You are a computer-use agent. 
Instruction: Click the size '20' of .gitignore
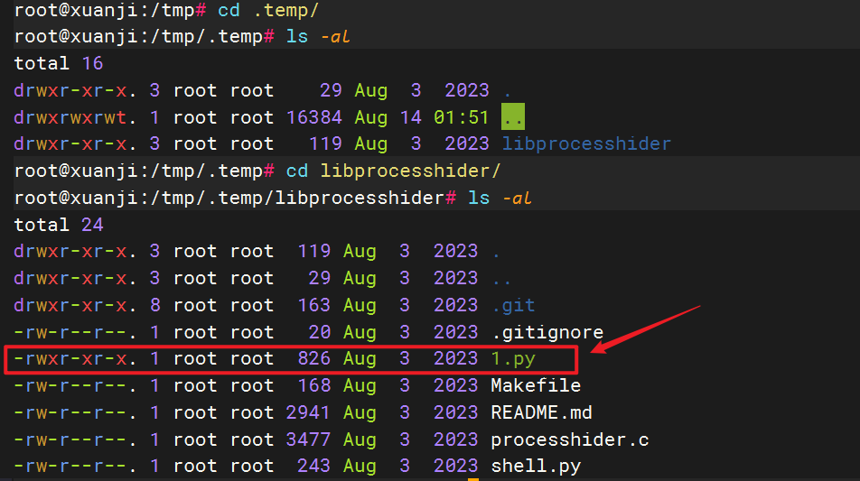click(x=320, y=332)
